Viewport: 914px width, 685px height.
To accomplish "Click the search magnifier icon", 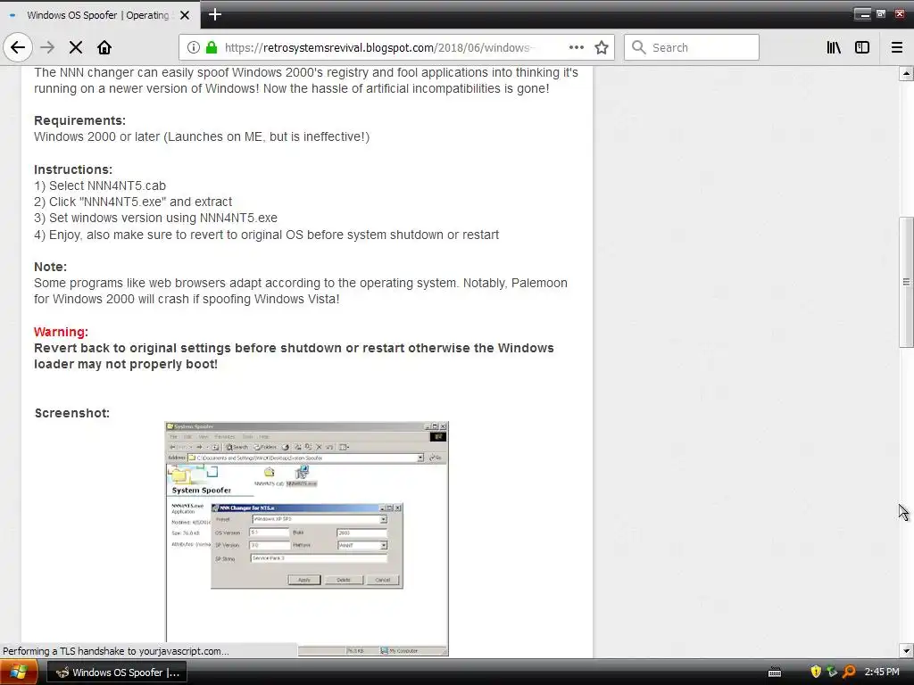I will point(639,47).
